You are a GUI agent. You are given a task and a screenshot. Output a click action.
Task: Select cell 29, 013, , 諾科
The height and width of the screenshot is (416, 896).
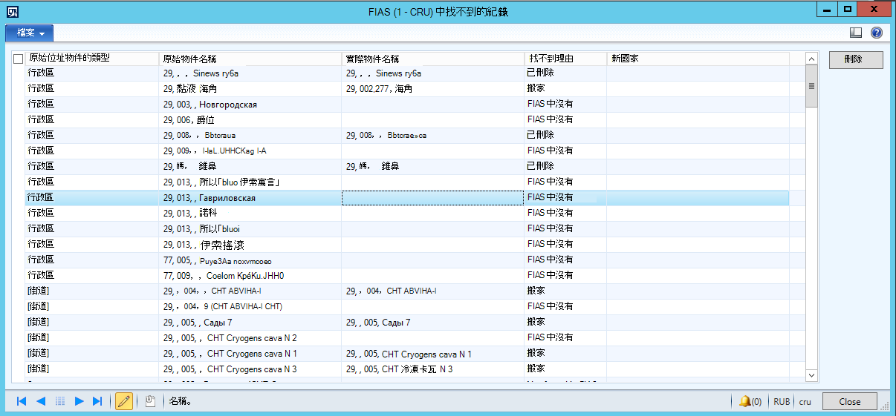point(250,213)
